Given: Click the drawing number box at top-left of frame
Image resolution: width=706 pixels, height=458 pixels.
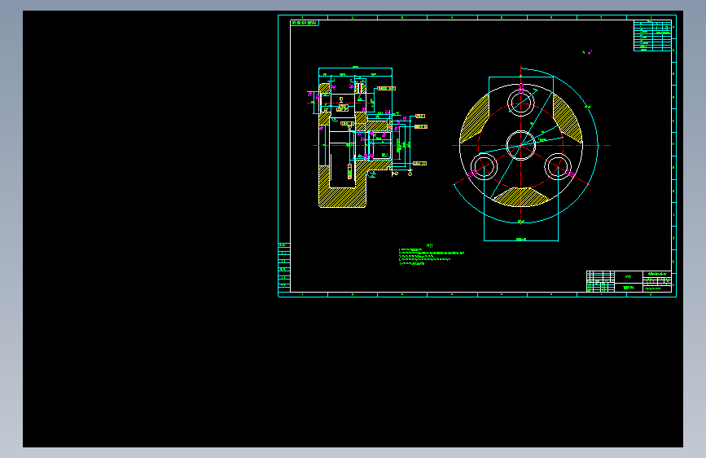Looking at the screenshot, I should [x=305, y=23].
